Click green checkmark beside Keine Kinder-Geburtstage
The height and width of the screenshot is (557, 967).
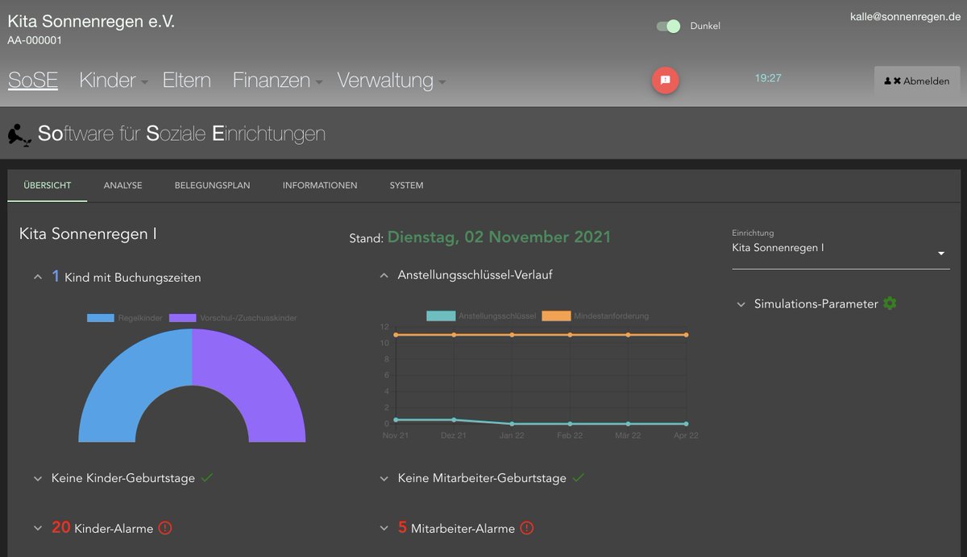coord(207,477)
